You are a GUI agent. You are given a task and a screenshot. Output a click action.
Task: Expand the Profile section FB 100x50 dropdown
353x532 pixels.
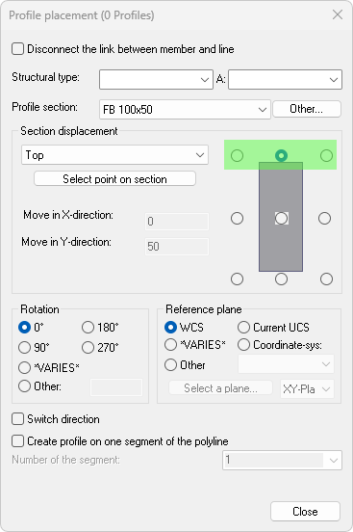click(x=185, y=109)
